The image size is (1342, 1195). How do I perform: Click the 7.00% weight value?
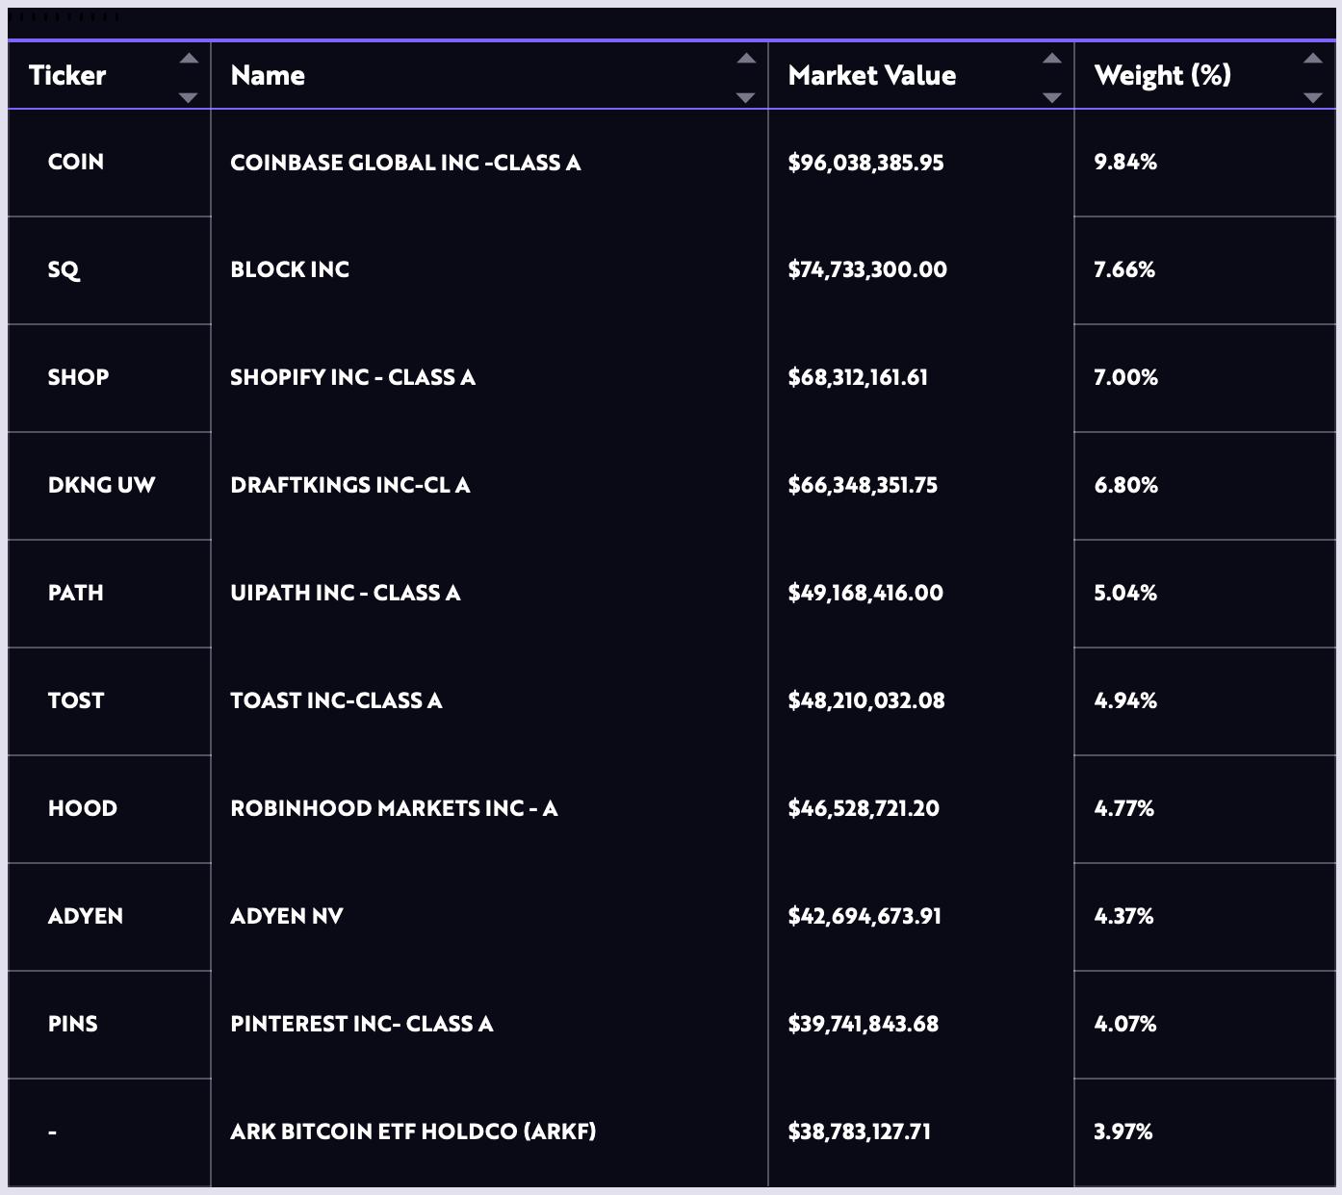tap(1125, 377)
